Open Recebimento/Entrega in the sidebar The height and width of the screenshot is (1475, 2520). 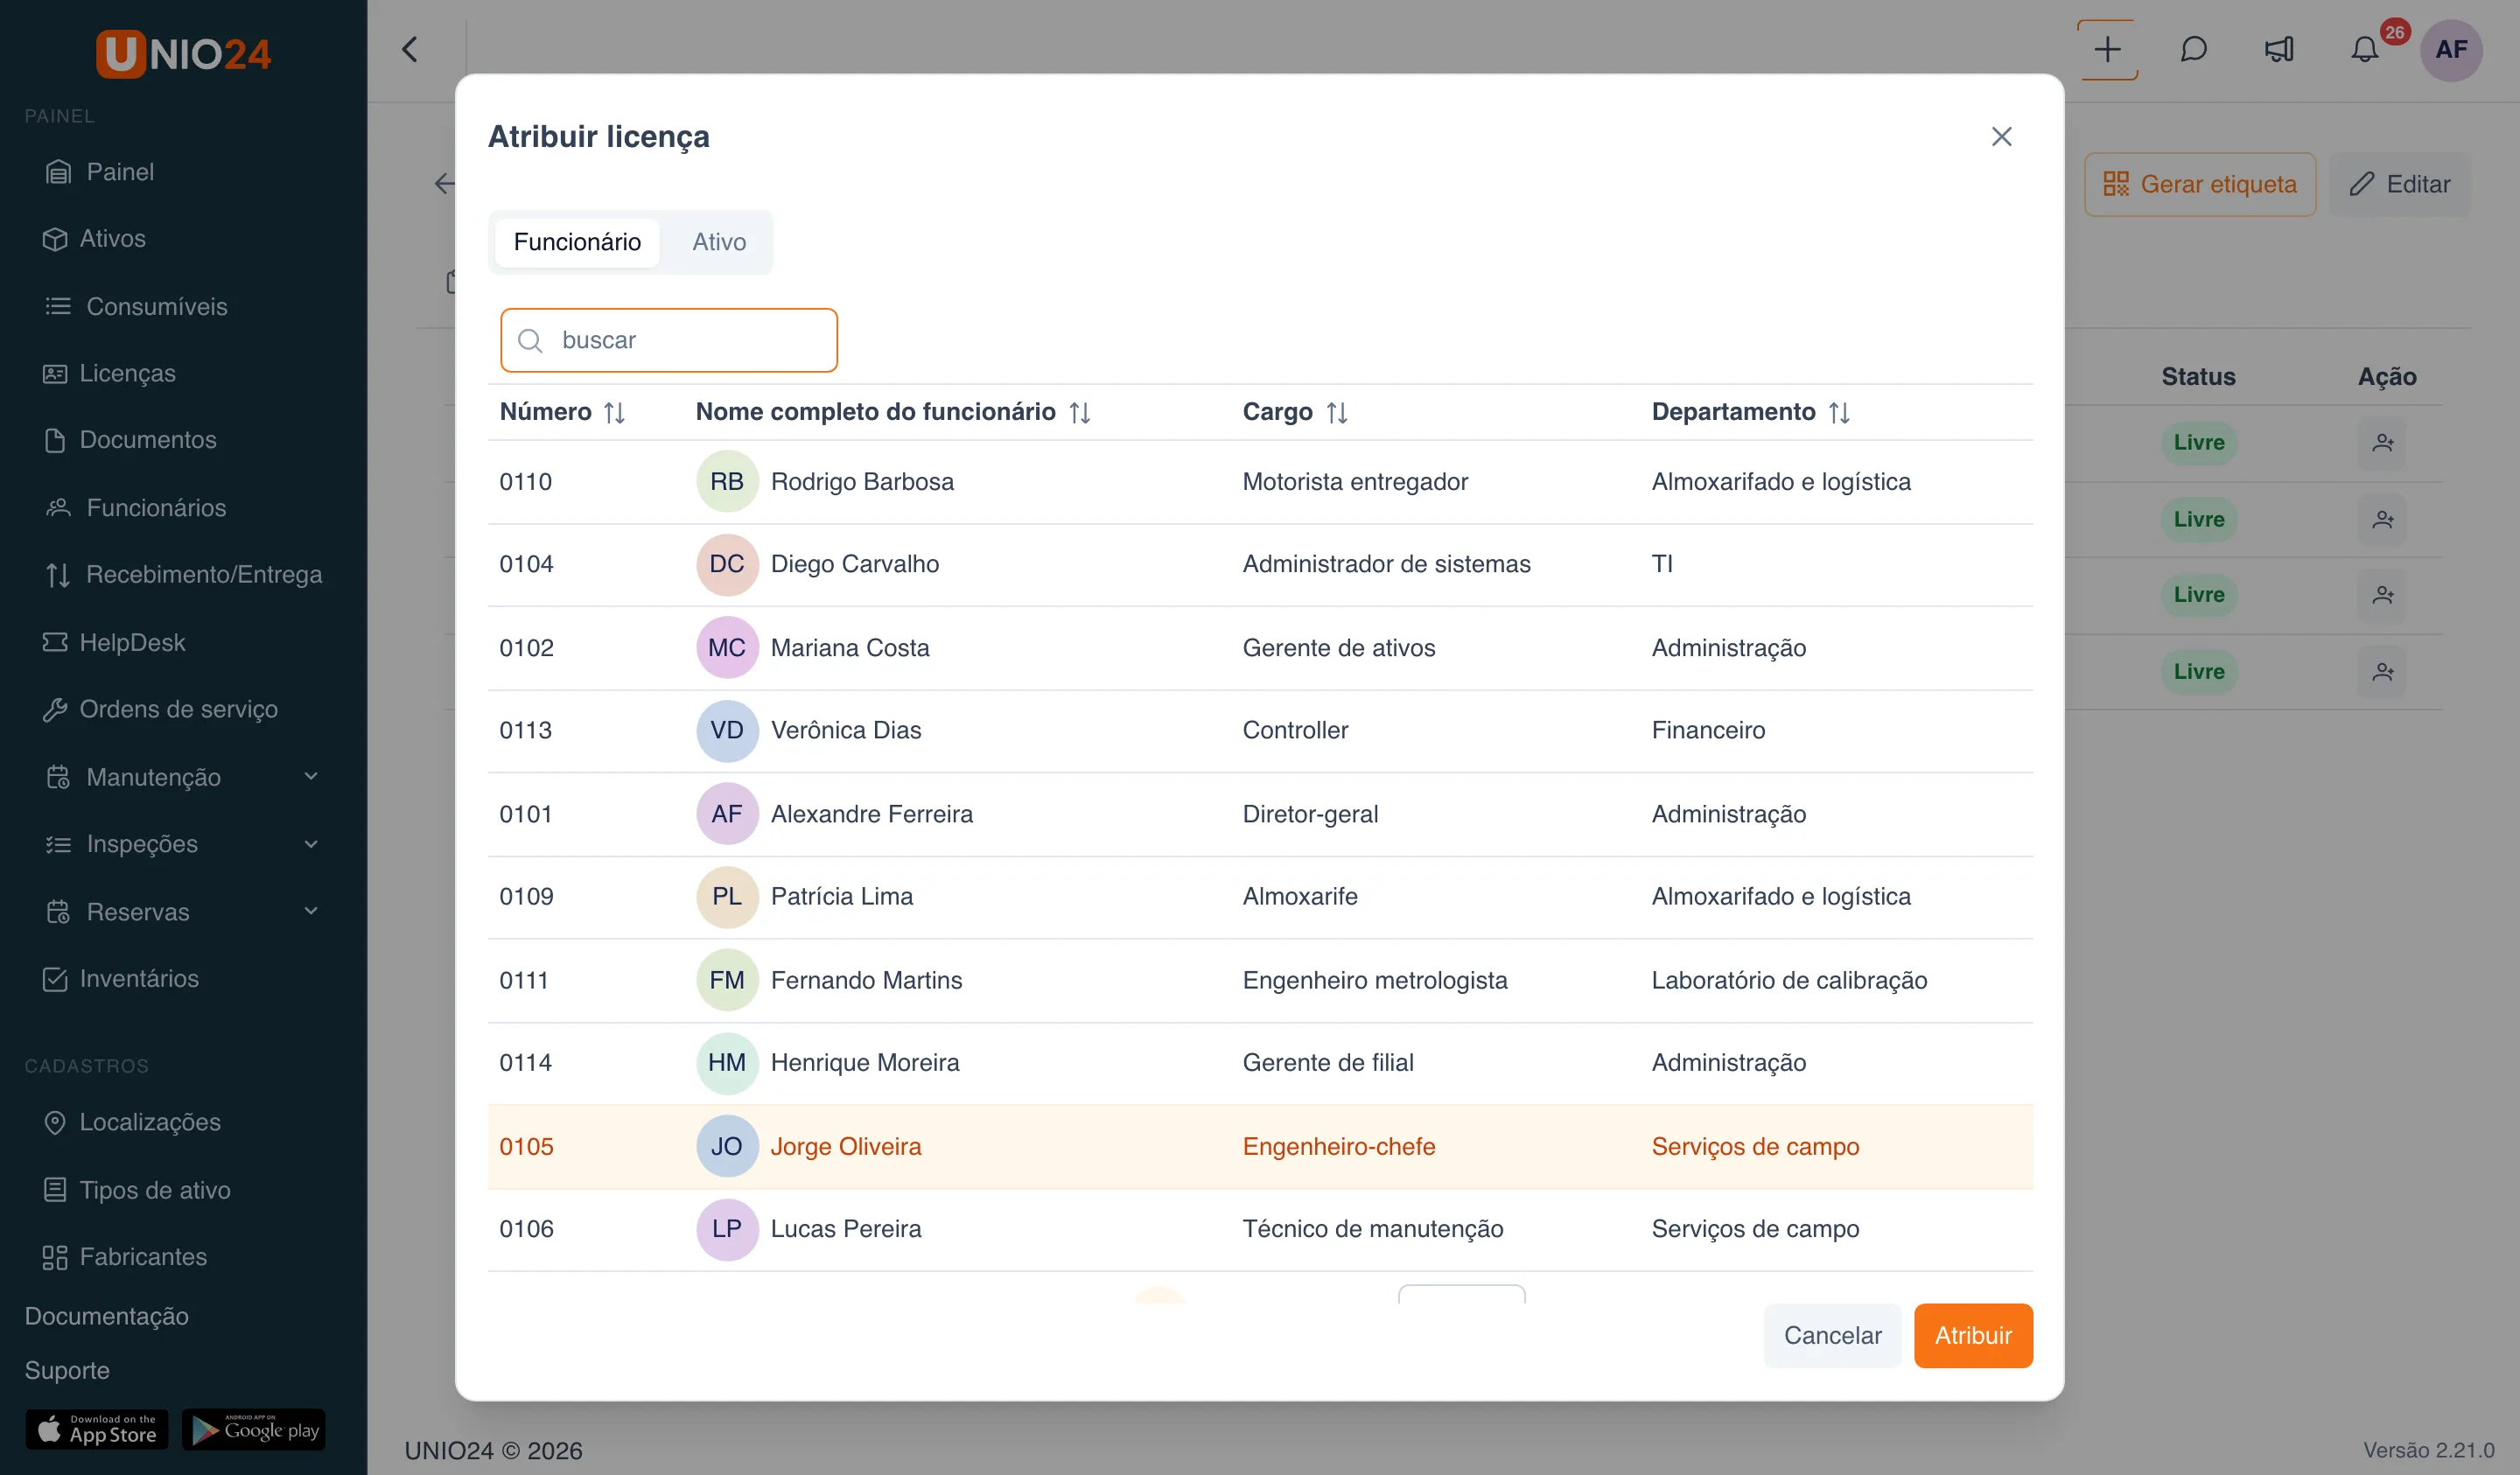[x=183, y=574]
